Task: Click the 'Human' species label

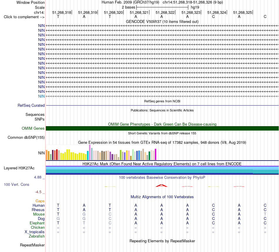Action: [x=38, y=205]
